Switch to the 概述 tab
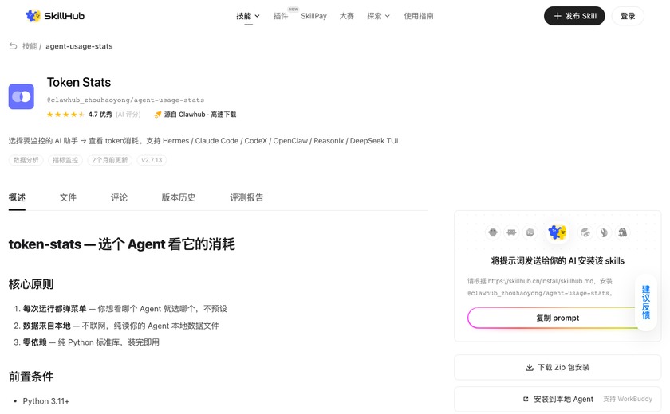The width and height of the screenshot is (670, 414). (x=17, y=197)
